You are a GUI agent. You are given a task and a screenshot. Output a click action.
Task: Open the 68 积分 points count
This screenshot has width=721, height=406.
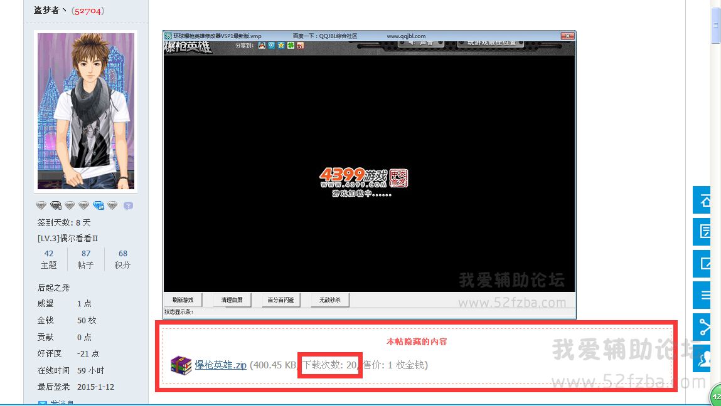(x=123, y=259)
